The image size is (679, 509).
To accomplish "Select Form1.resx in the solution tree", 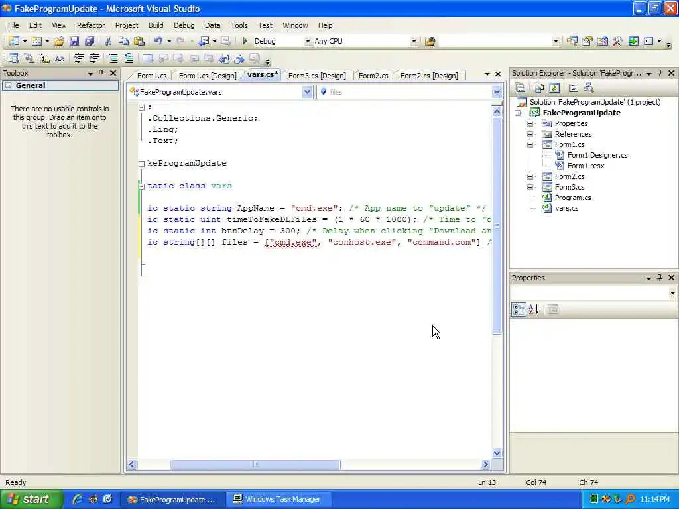I will coord(586,166).
